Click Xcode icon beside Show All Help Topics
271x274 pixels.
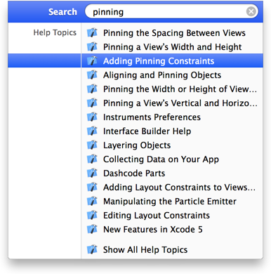[92, 249]
